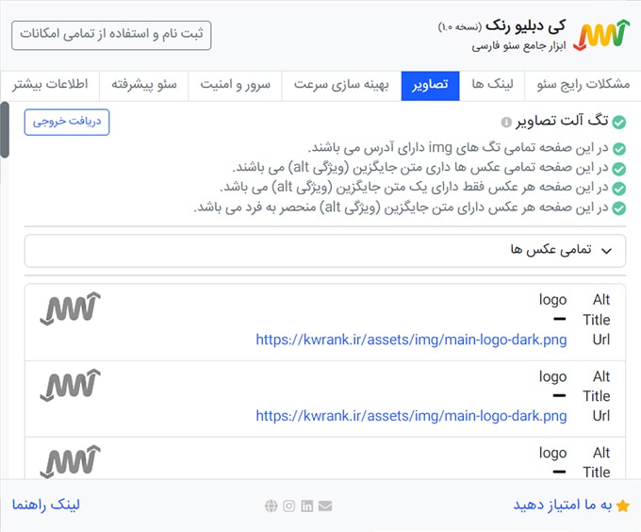Click third image row logo thumbnail
Image resolution: width=641 pixels, height=532 pixels.
71,461
